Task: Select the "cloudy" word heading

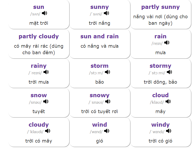Action: coord(39,125)
